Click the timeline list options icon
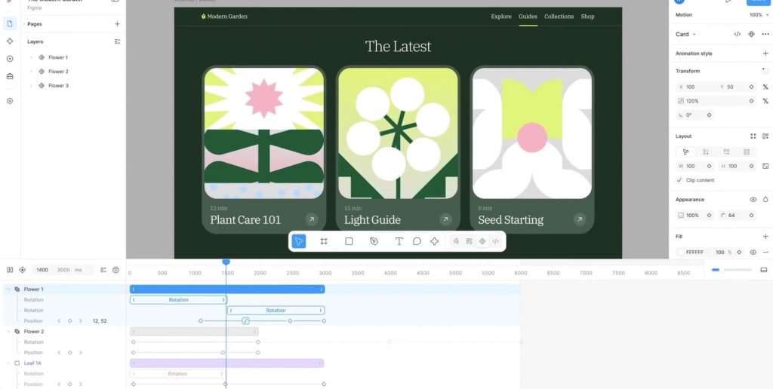This screenshot has height=389, width=773. (x=103, y=270)
